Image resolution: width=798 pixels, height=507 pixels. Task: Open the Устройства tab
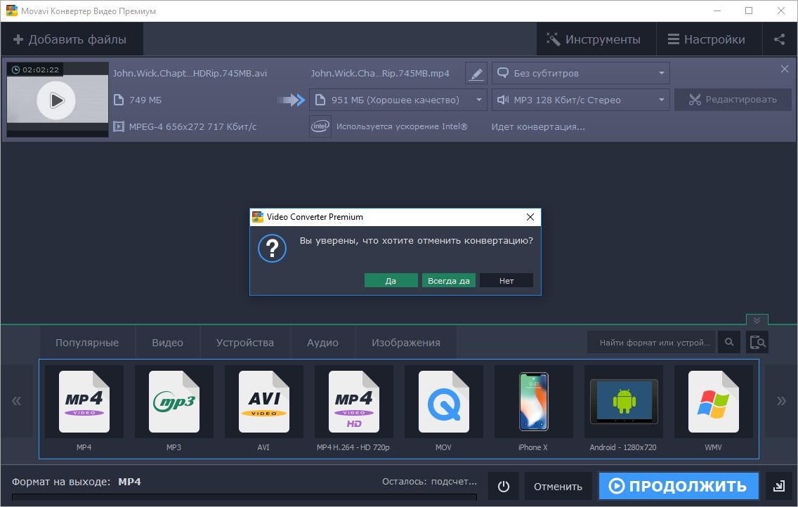coord(244,343)
